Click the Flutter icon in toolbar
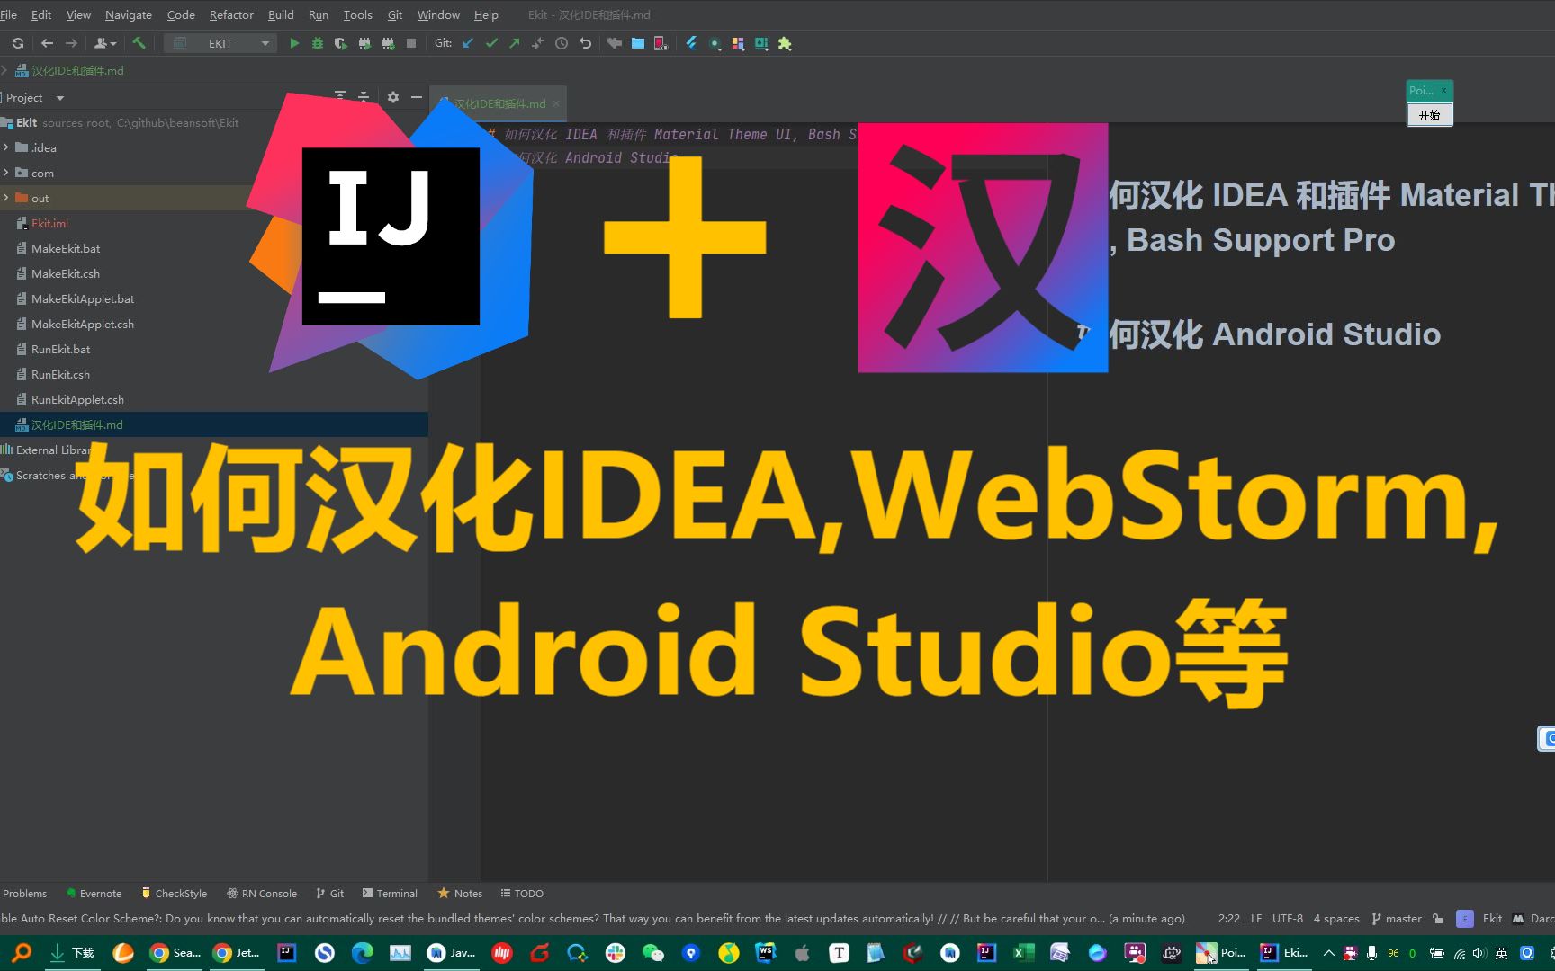Screen dimensions: 1555x971 [x=691, y=43]
